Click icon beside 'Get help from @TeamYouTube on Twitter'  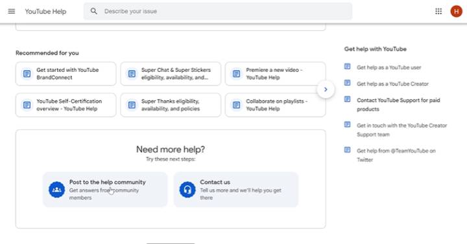347,150
